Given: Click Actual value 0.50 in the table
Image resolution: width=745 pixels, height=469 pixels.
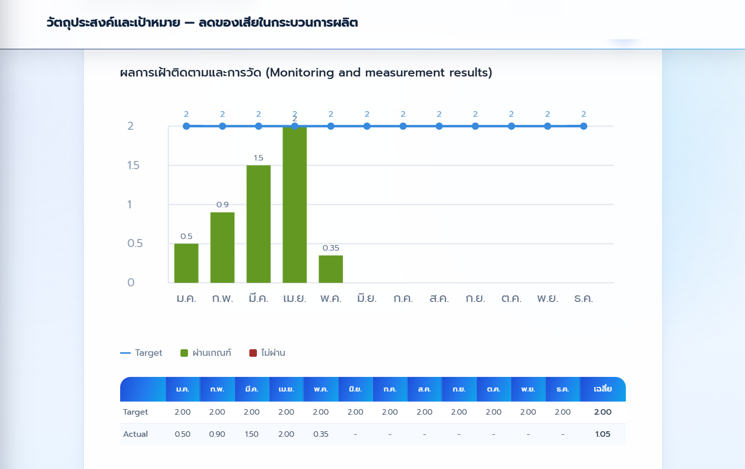Looking at the screenshot, I should tap(182, 434).
